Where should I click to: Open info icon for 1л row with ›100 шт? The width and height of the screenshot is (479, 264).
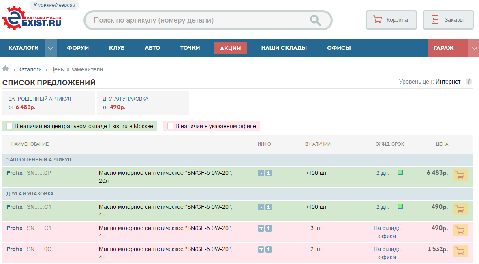pyautogui.click(x=269, y=207)
